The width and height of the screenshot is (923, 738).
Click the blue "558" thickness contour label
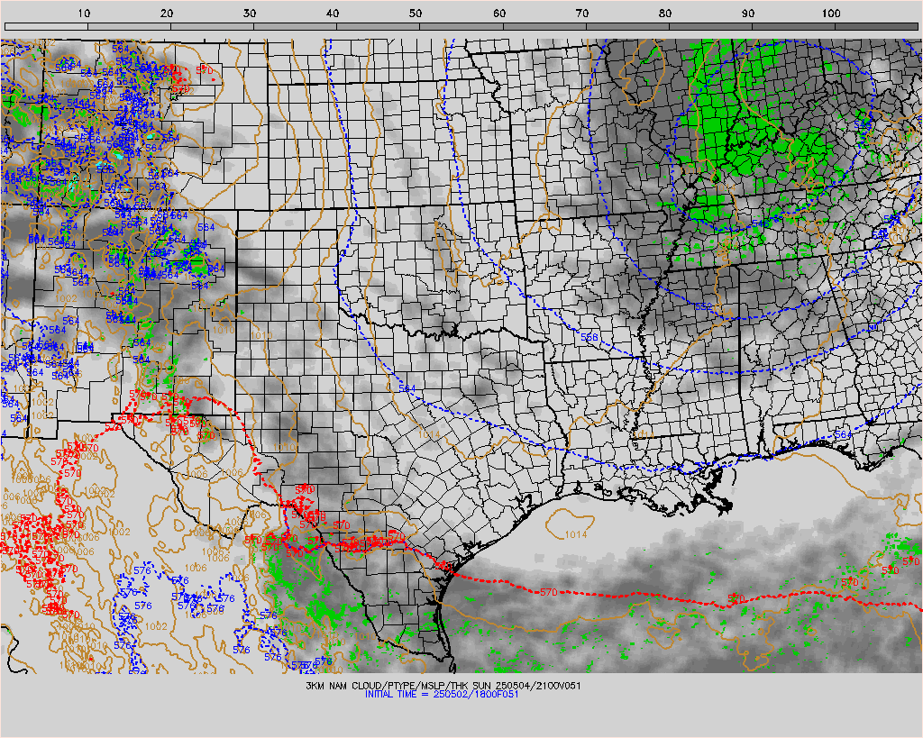(589, 337)
